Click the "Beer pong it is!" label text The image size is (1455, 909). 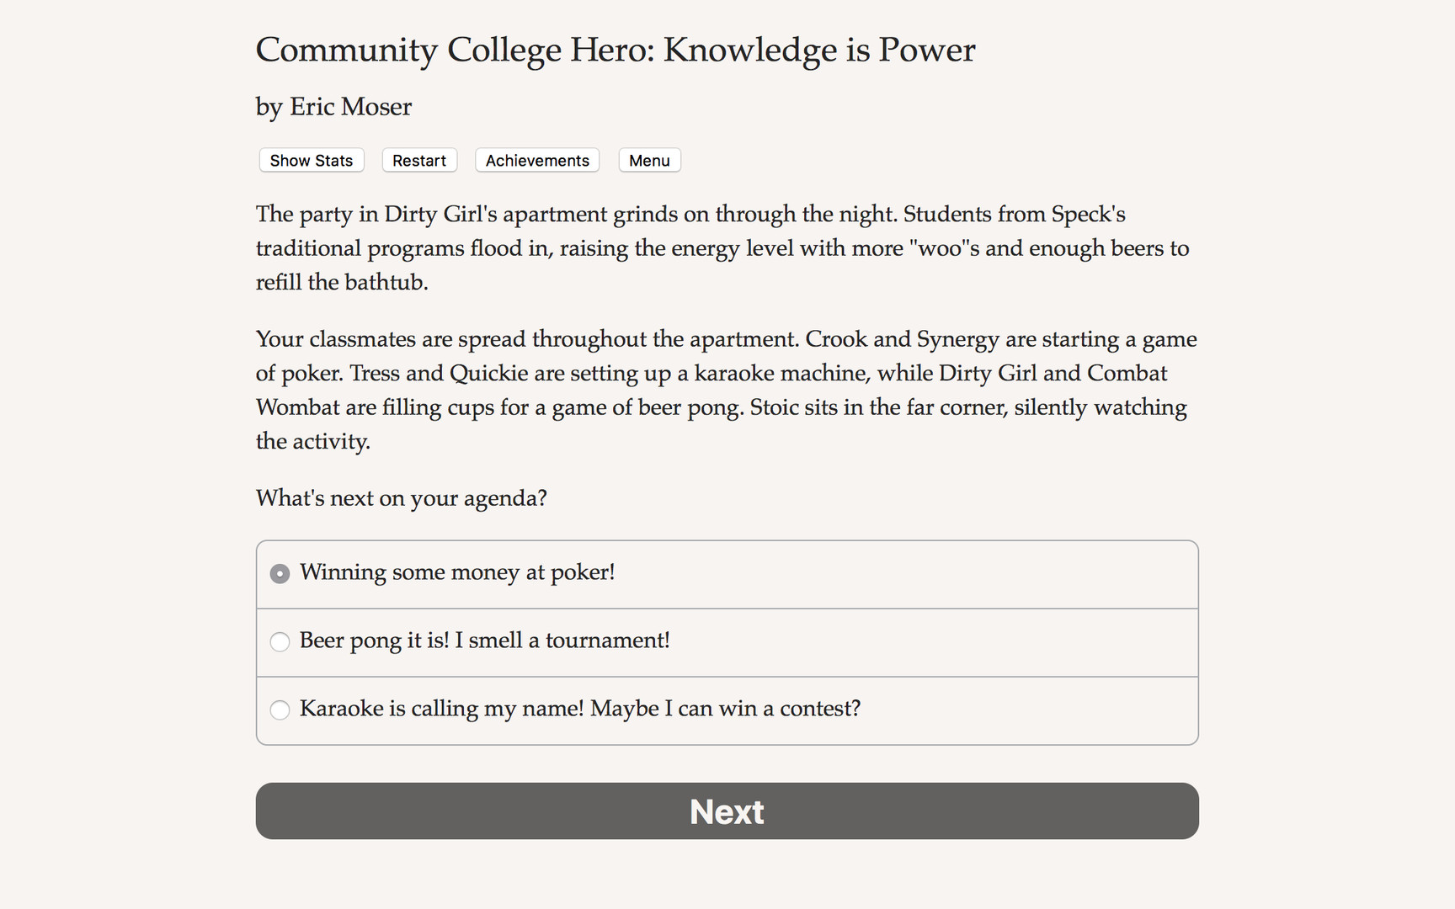(485, 641)
